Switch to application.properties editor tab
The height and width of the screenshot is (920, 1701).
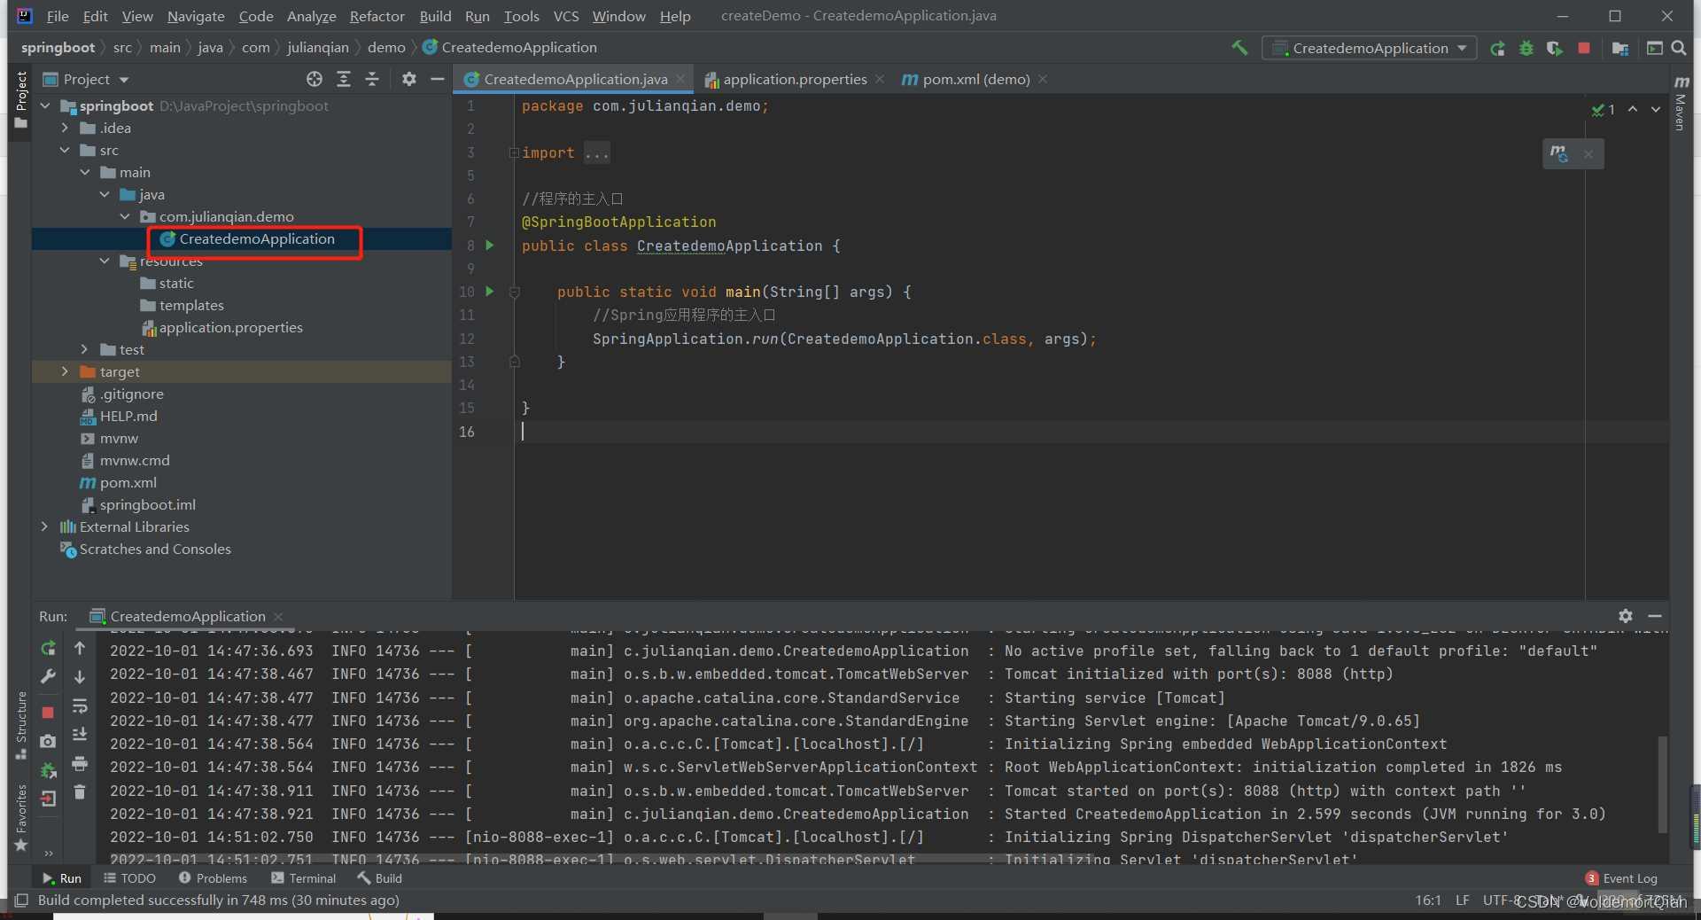(795, 80)
